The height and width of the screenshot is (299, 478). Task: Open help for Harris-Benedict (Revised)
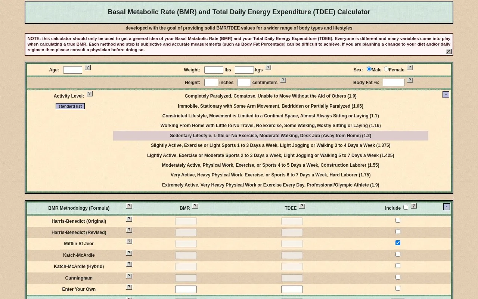(x=129, y=230)
